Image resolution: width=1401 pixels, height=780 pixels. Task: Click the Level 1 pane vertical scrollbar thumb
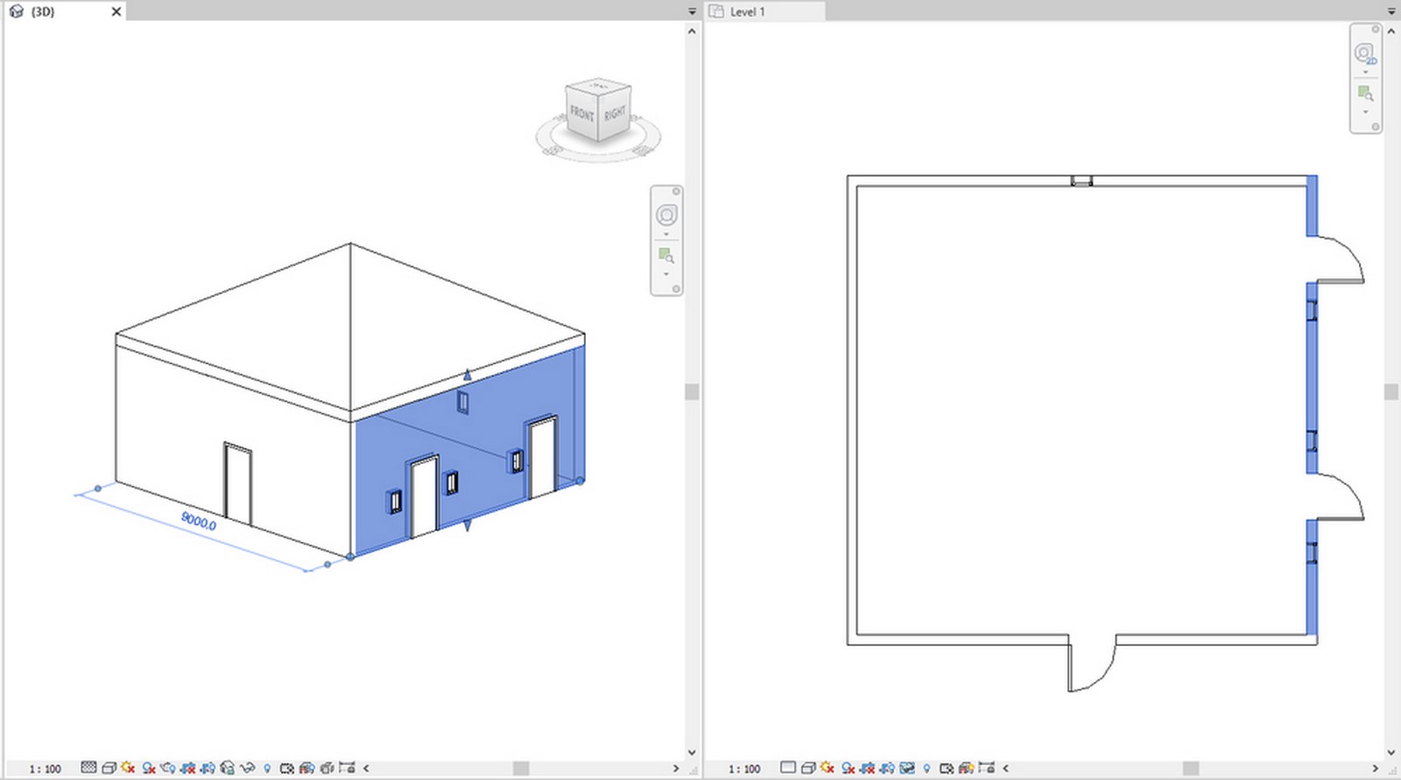(x=1391, y=391)
